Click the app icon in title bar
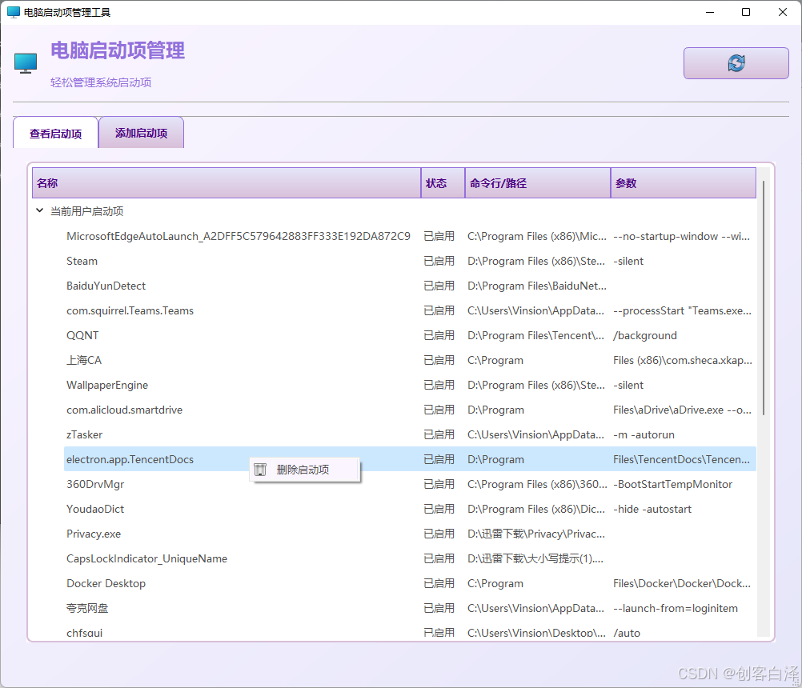This screenshot has width=802, height=688. click(x=14, y=12)
